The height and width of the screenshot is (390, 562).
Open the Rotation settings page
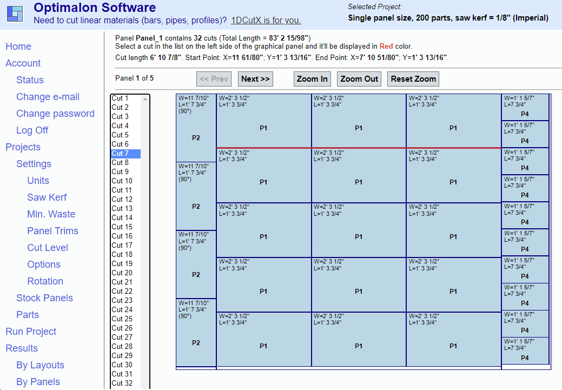point(45,281)
